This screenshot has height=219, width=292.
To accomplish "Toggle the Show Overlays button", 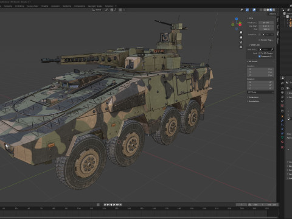I will click(254, 10).
